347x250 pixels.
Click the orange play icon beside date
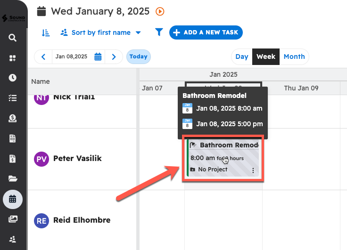[160, 11]
